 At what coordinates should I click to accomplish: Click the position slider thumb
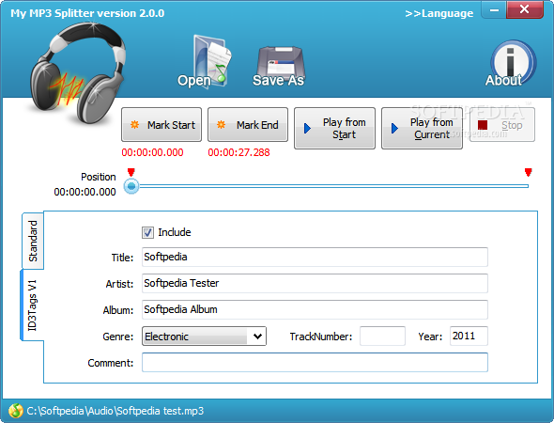tap(131, 186)
